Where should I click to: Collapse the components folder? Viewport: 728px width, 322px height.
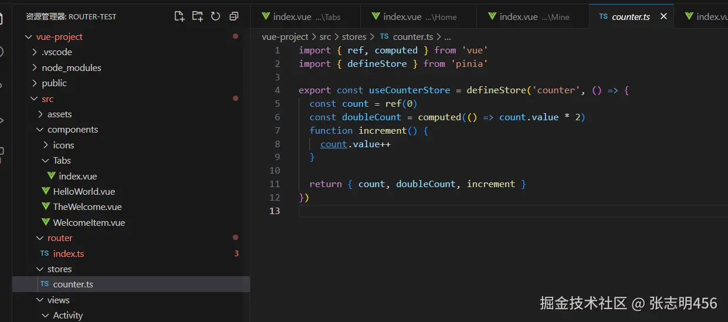pos(40,130)
